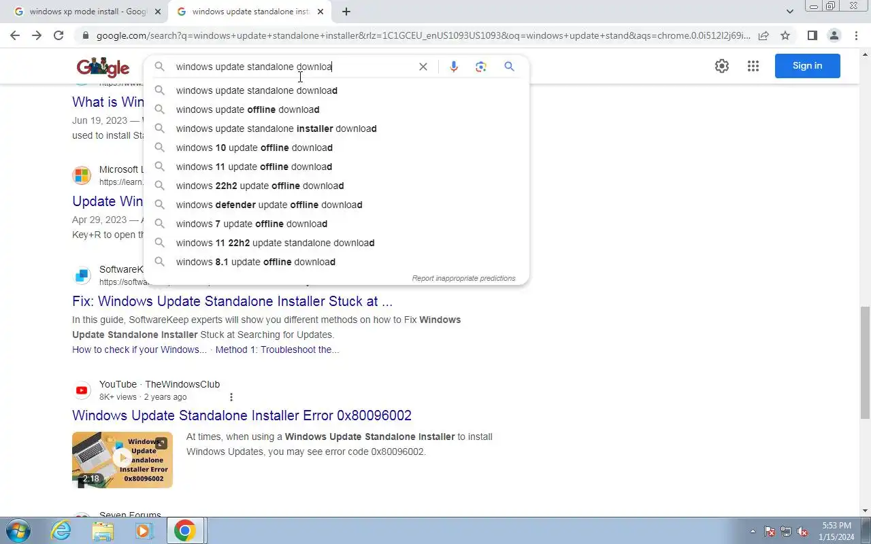
Task: Open Chrome three-dot menu
Action: click(x=855, y=35)
